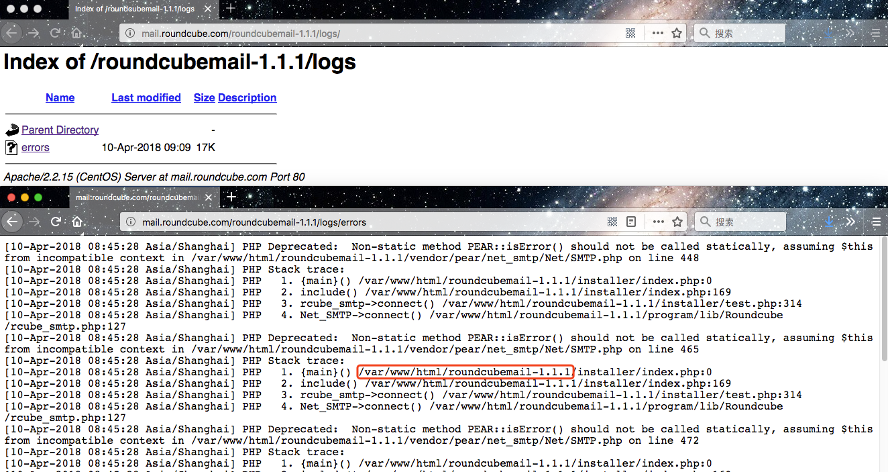Sort listing by Last modified column
The width and height of the screenshot is (888, 472).
click(146, 97)
